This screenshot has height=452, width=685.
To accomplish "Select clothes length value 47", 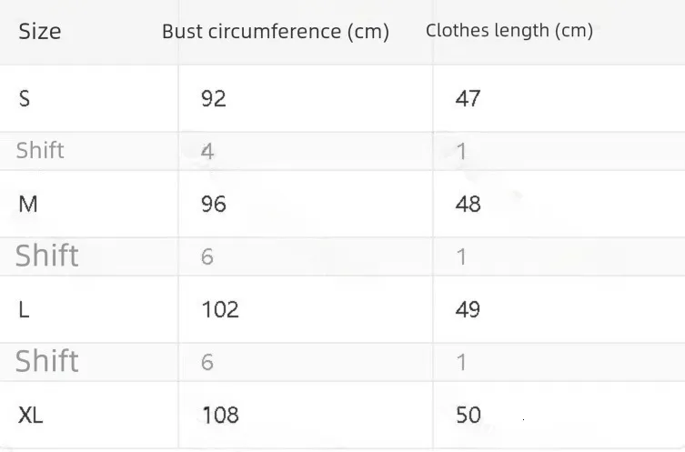I will (468, 98).
